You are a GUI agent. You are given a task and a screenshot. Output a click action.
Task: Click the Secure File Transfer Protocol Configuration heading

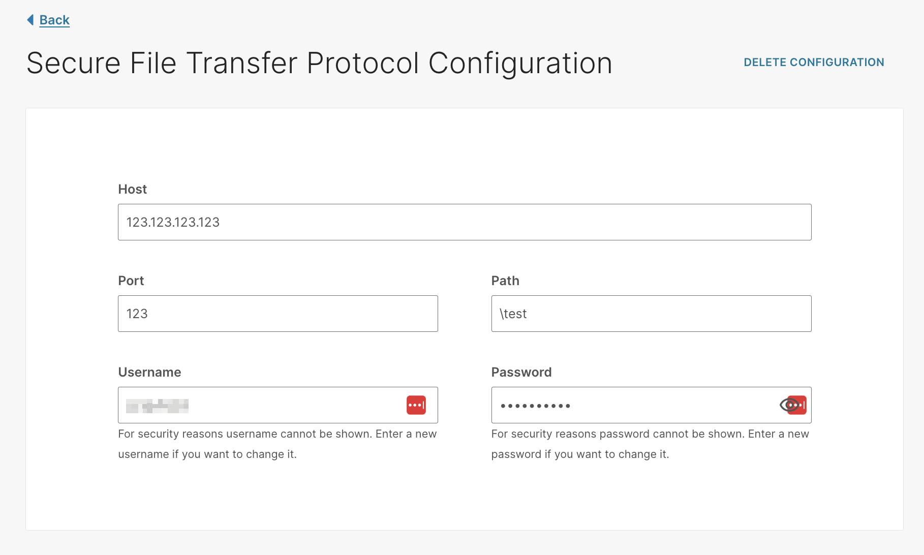click(x=319, y=63)
